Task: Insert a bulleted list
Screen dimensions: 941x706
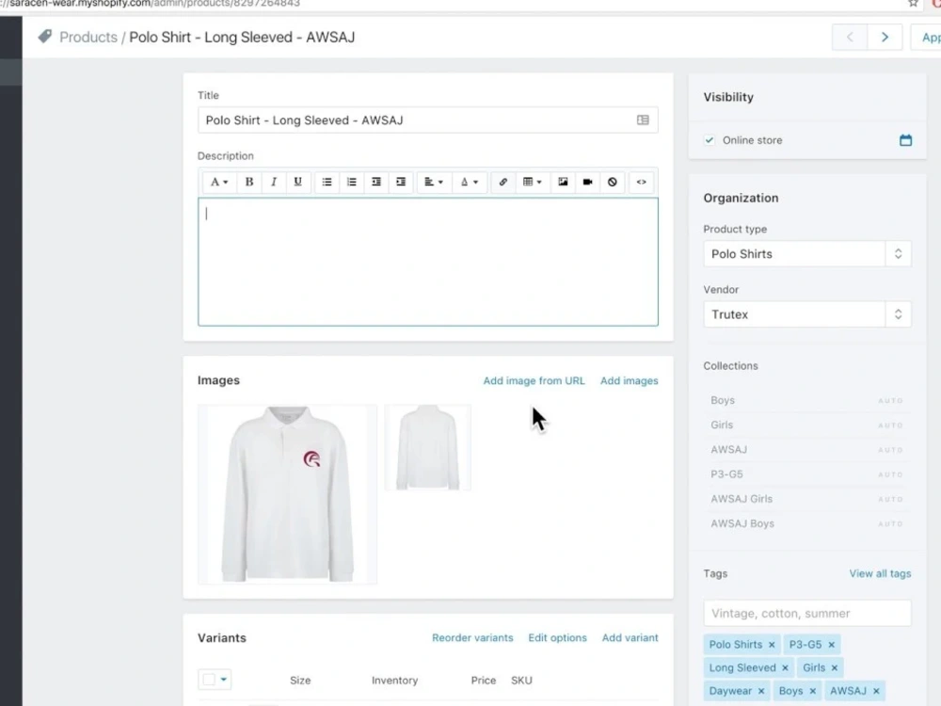Action: pyautogui.click(x=327, y=182)
